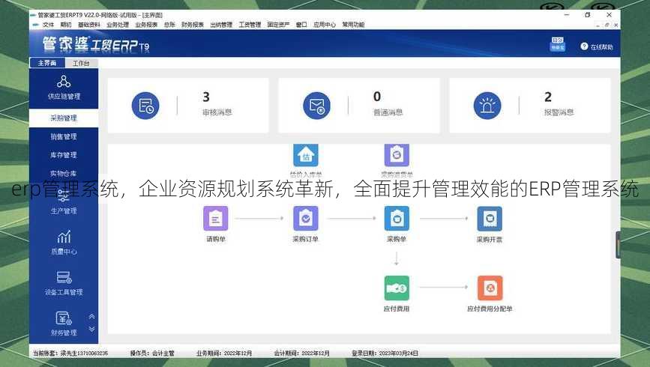This screenshot has height=367, width=650.
Task: Click the inner MDI restore button under the title bar
Action: tap(607, 25)
